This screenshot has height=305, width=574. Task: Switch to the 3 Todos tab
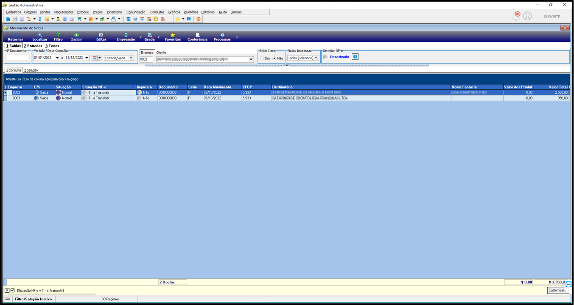(x=52, y=46)
